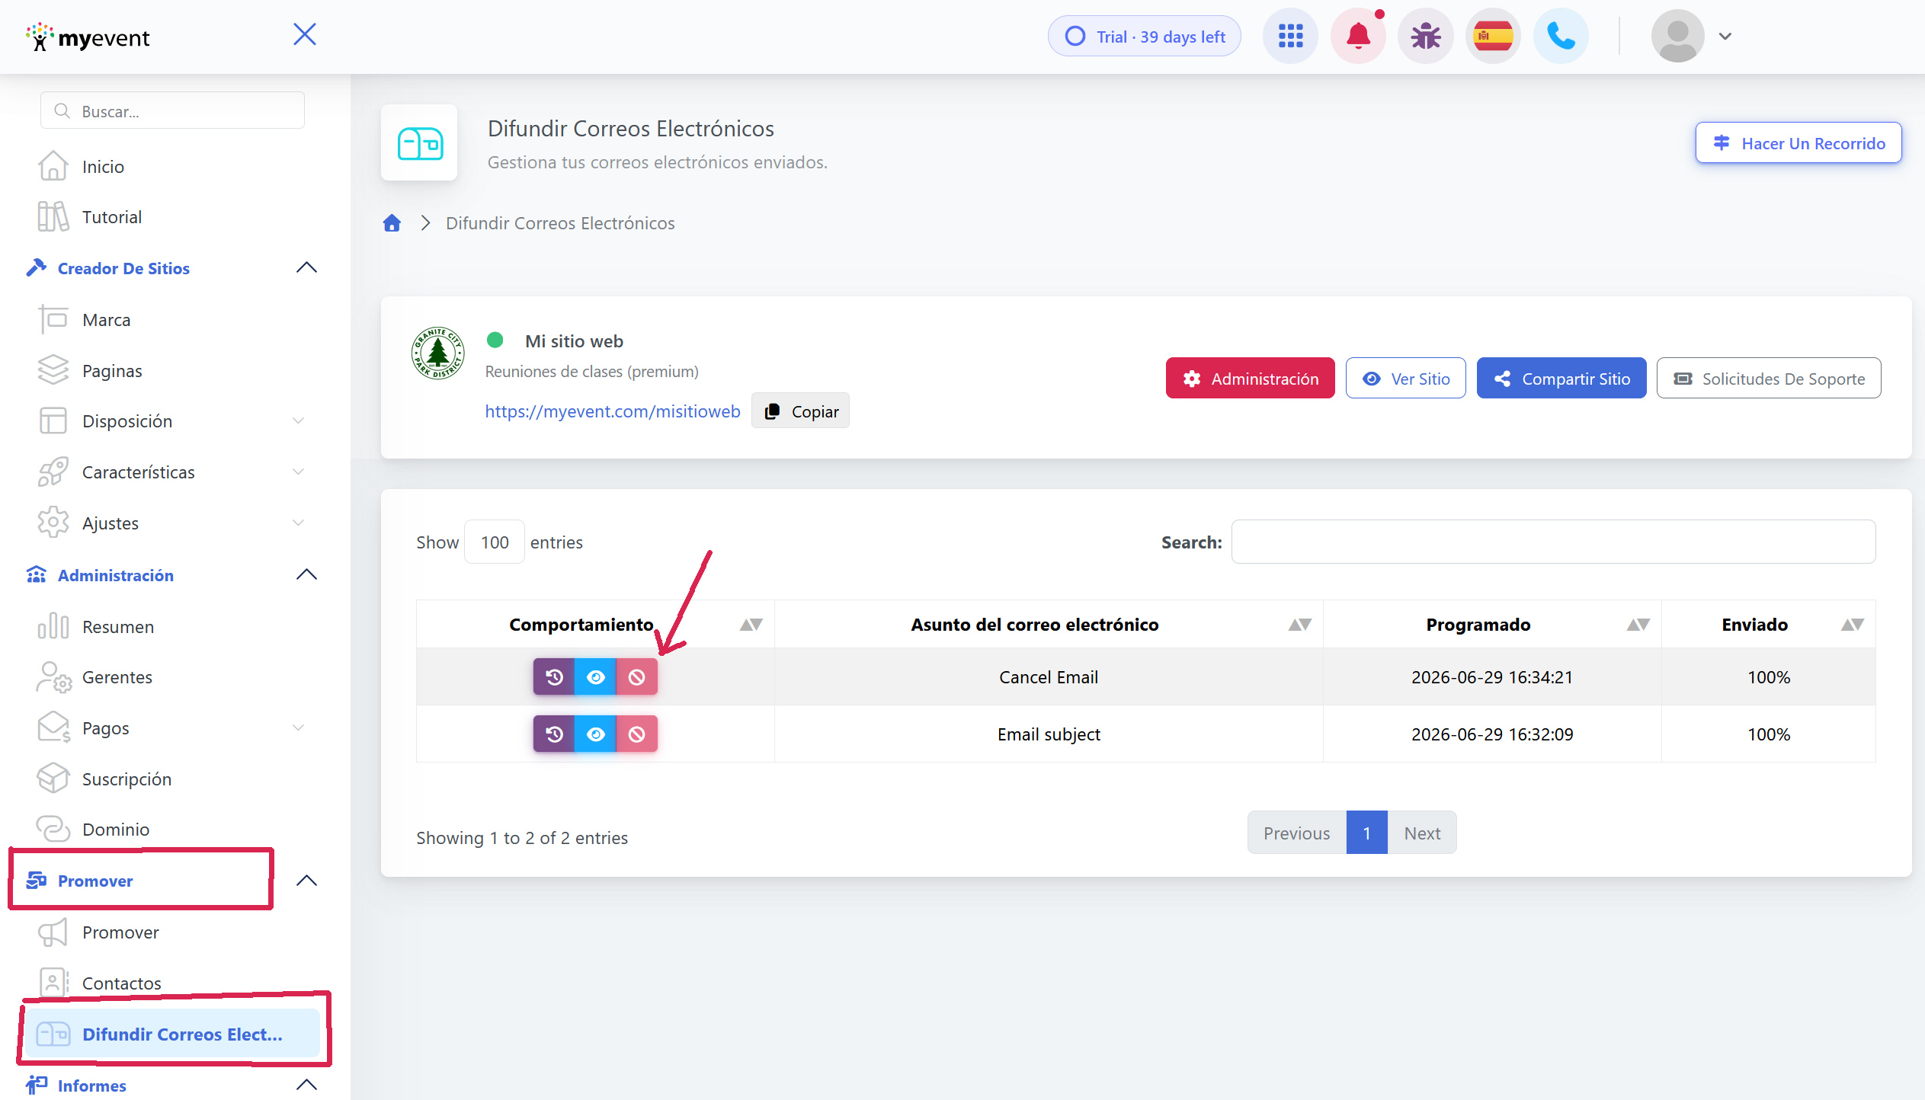Click the 'Cancel Email' subject cell
The width and height of the screenshot is (1925, 1100).
tap(1049, 677)
